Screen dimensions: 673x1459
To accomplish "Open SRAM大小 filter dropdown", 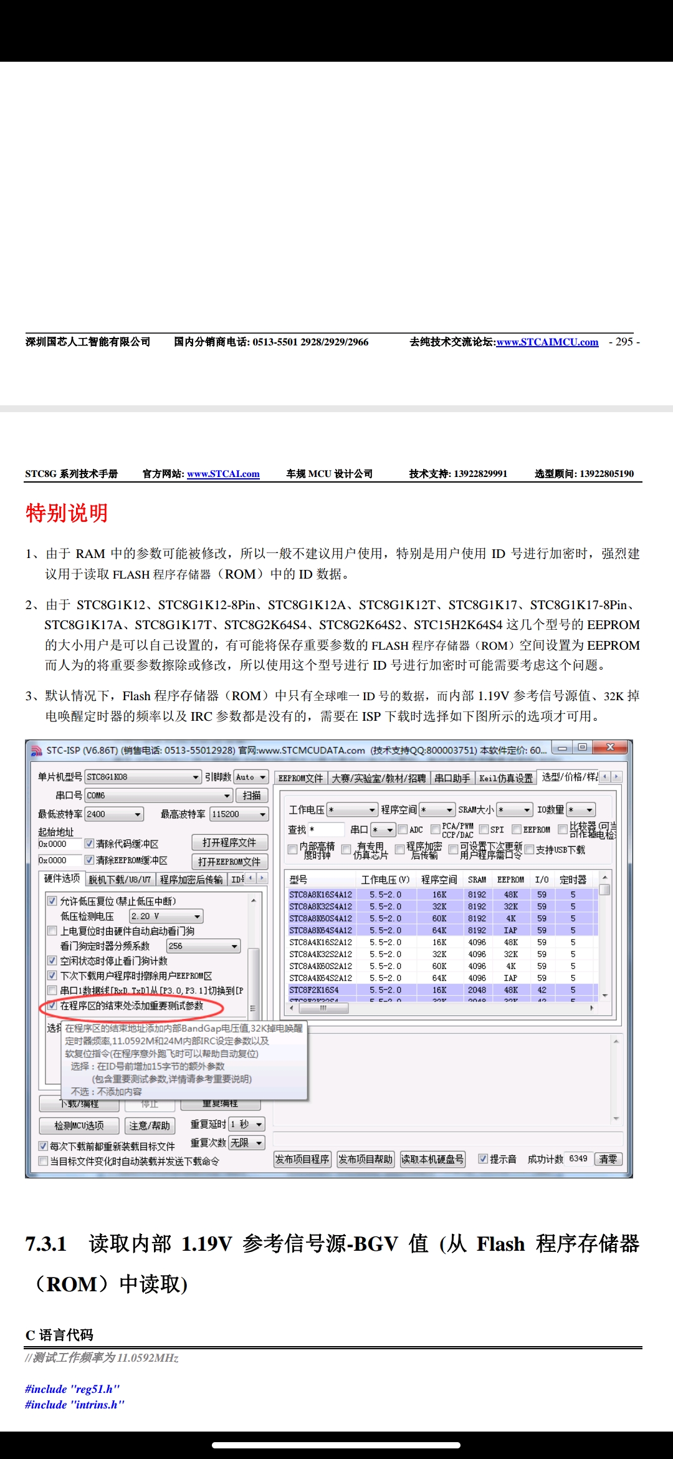I will pyautogui.click(x=514, y=810).
